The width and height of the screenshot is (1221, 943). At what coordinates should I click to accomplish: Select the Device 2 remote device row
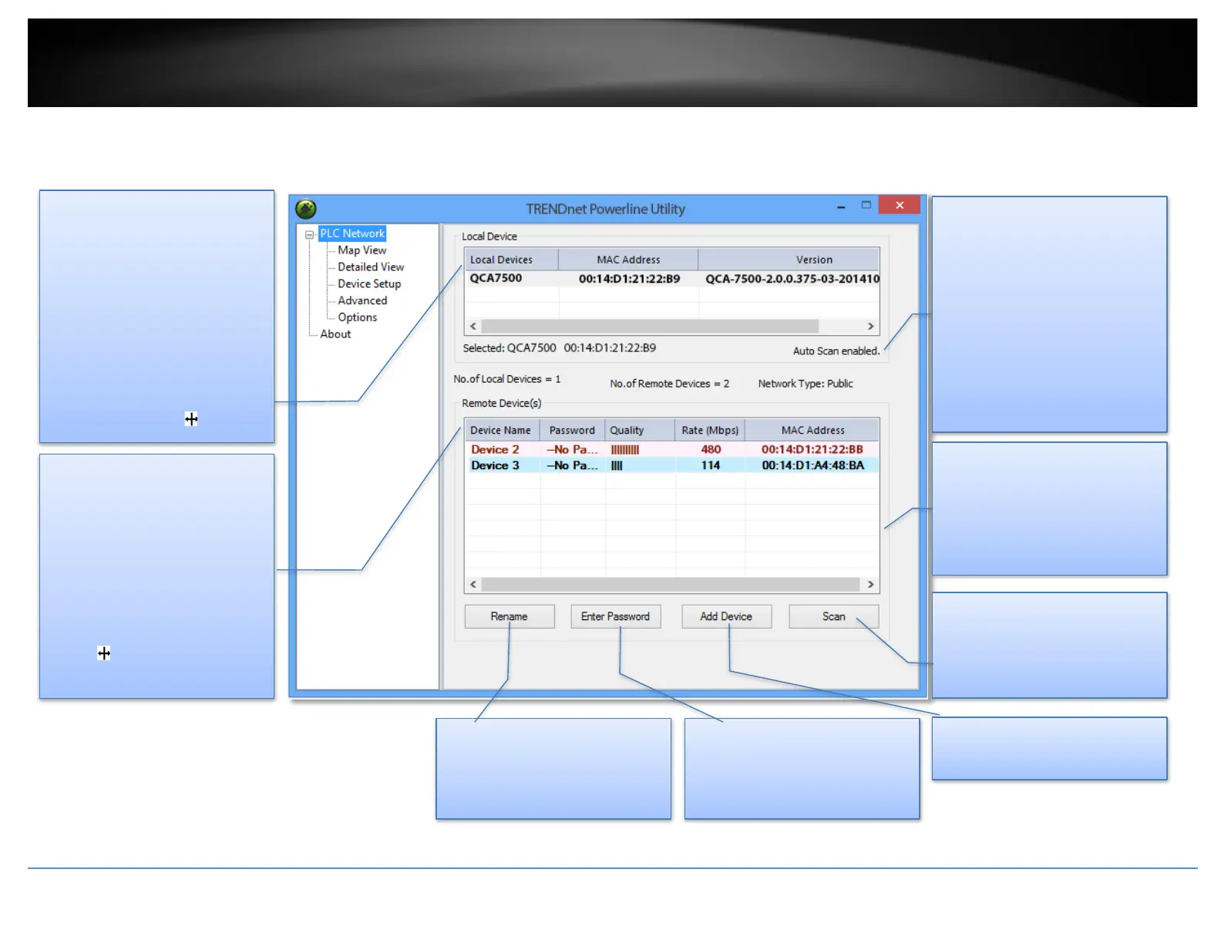coord(672,449)
